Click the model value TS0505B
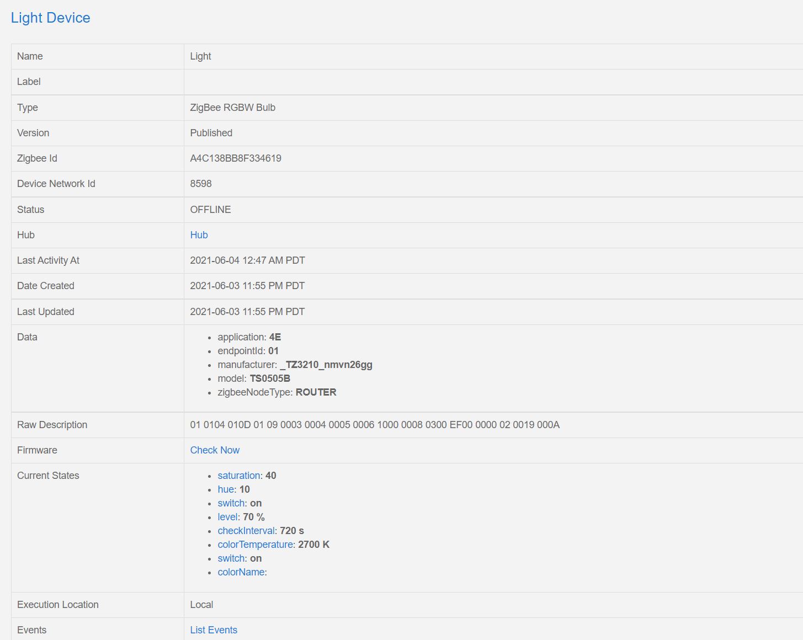Image resolution: width=803 pixels, height=640 pixels. tap(269, 378)
